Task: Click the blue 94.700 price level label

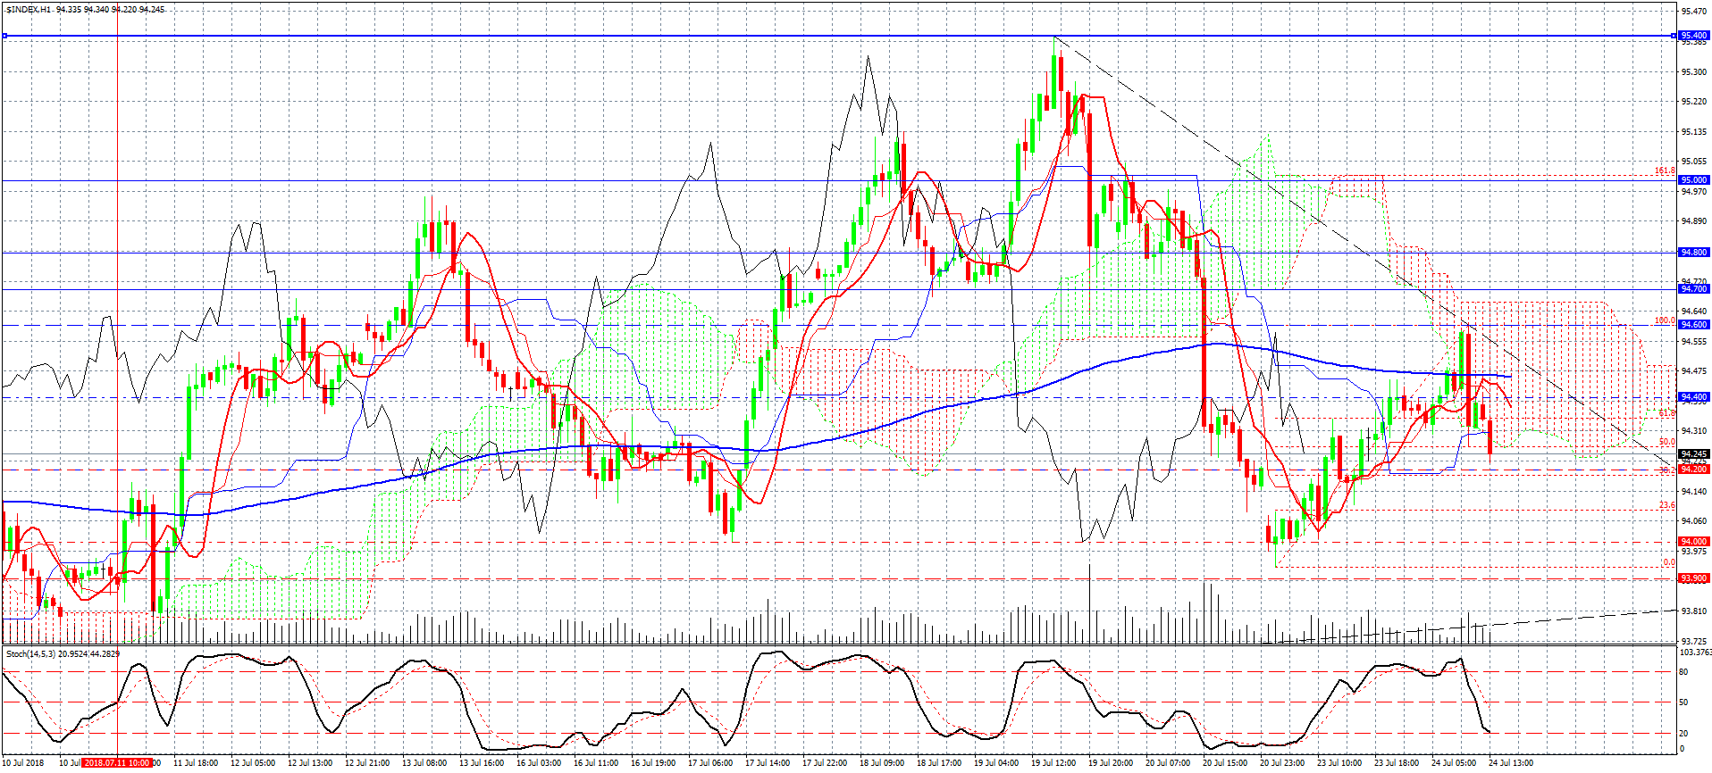Action: point(1693,289)
